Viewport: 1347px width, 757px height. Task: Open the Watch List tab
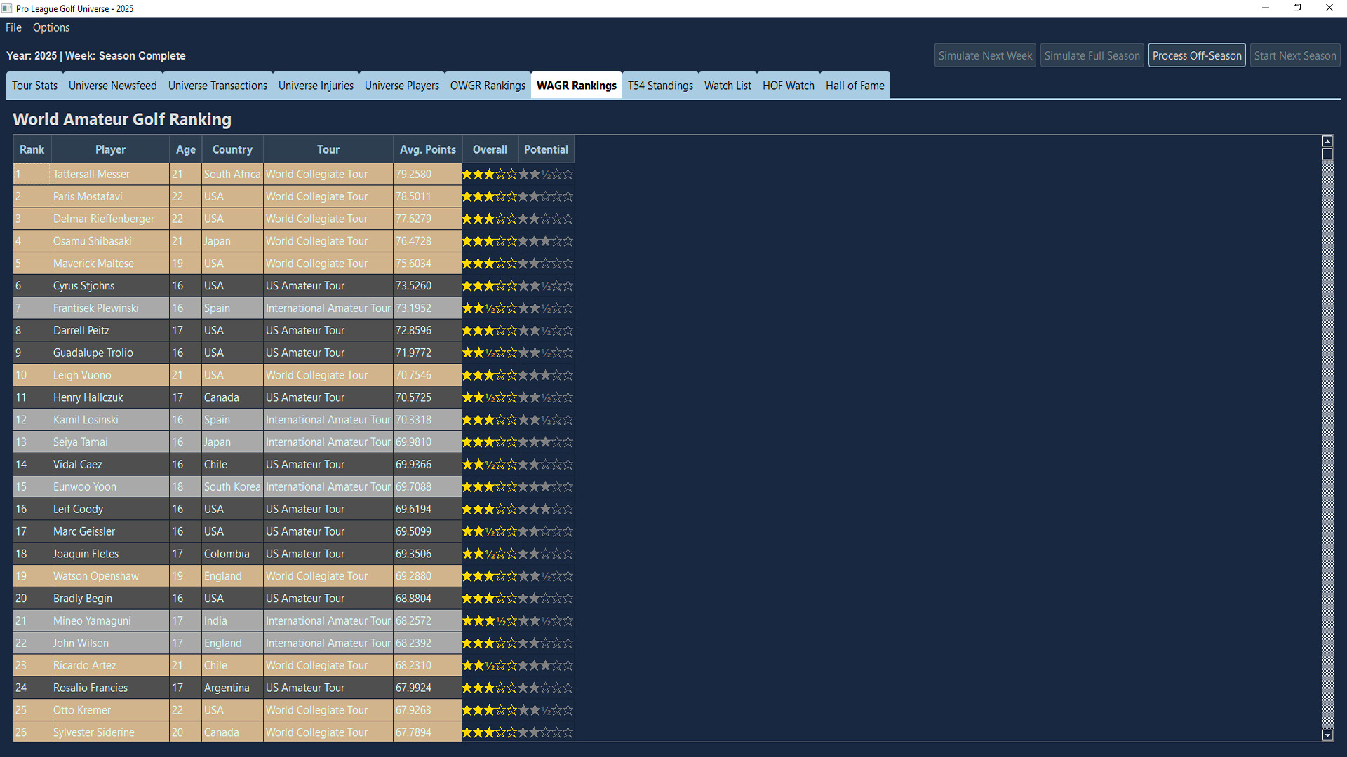point(728,85)
